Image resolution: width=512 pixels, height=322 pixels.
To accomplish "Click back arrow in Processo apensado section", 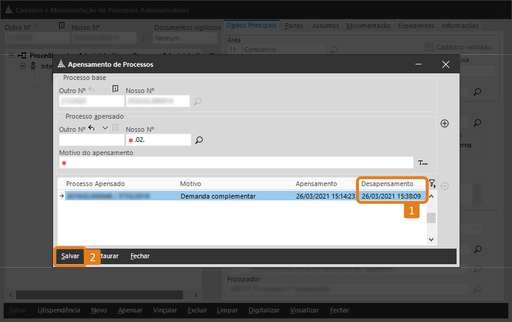I will (91, 128).
